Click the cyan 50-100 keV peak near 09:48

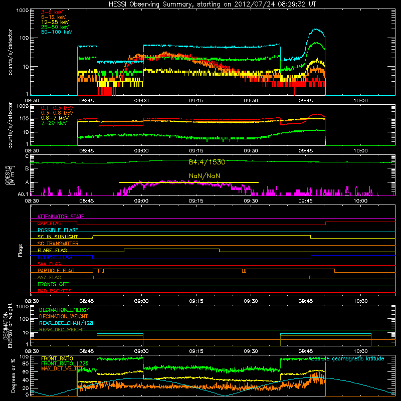(x=316, y=30)
